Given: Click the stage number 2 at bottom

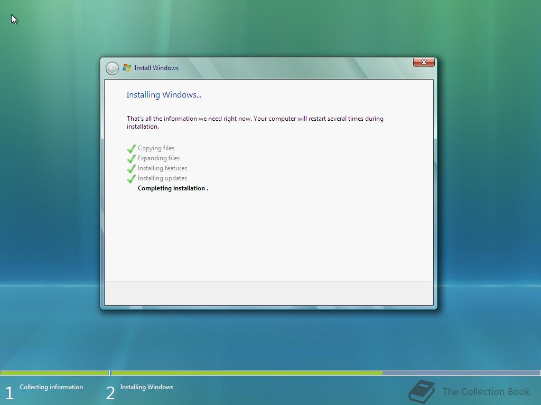Looking at the screenshot, I should [x=110, y=393].
